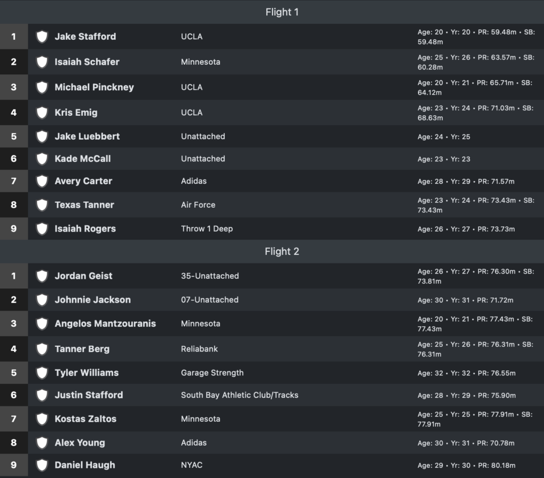Click South Bay Athletic Club/Tracks team
544x478 pixels.
(239, 395)
